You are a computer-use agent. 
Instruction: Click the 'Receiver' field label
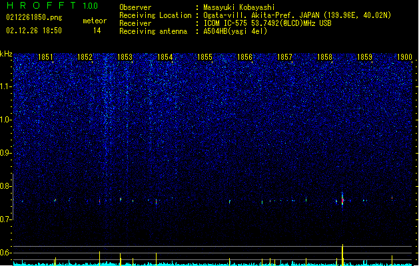[135, 23]
